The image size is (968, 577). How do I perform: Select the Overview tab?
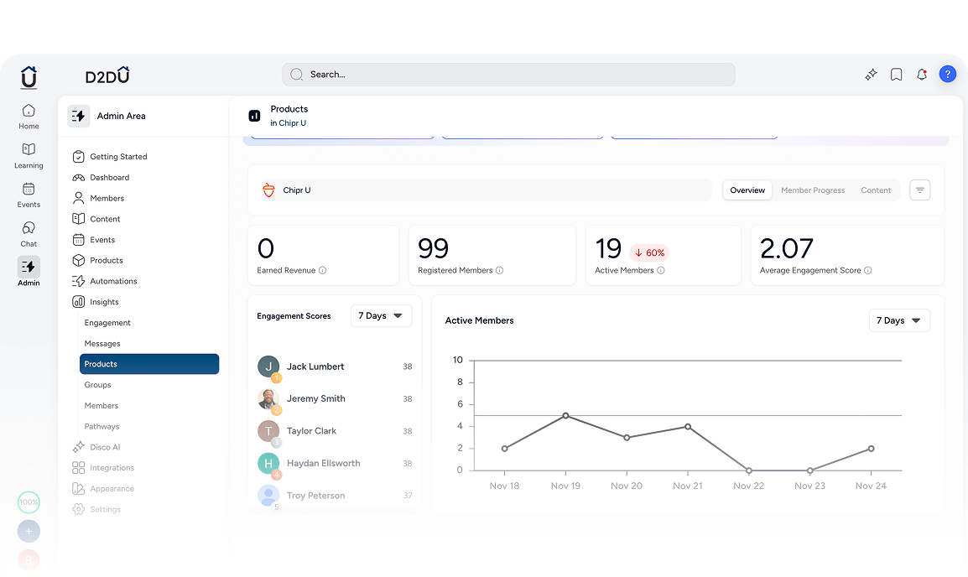point(747,190)
